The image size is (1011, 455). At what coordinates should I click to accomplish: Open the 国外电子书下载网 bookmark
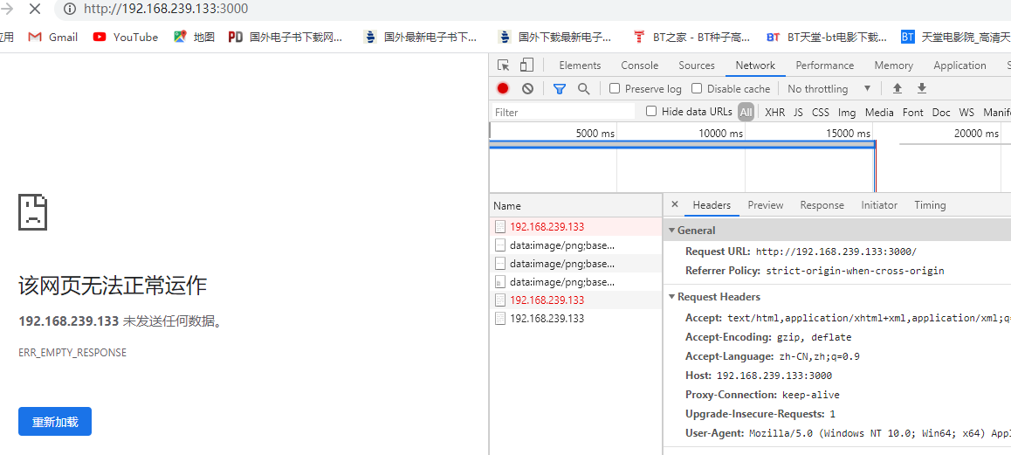tap(285, 37)
